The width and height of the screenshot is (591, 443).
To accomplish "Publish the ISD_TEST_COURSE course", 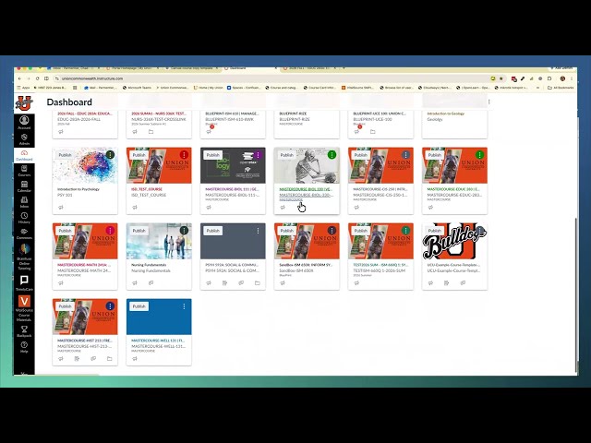I will coord(139,155).
